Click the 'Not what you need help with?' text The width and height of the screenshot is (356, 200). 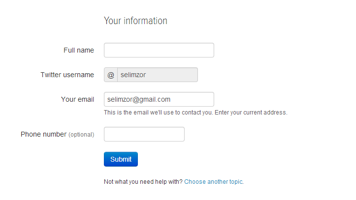point(143,182)
